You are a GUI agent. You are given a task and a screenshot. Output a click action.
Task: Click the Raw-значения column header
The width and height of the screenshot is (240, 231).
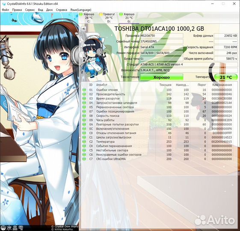click(222, 85)
